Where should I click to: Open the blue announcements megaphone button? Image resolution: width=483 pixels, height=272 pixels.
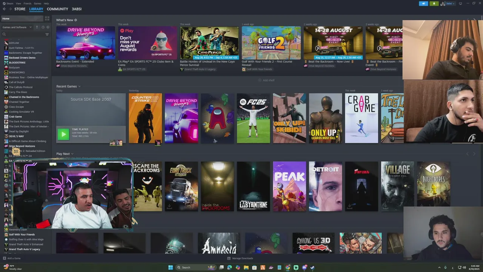tap(423, 3)
